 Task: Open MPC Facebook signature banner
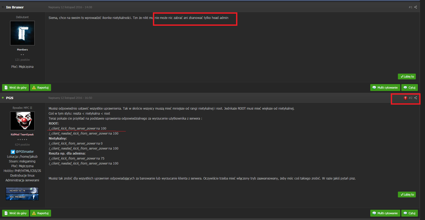tap(22, 197)
